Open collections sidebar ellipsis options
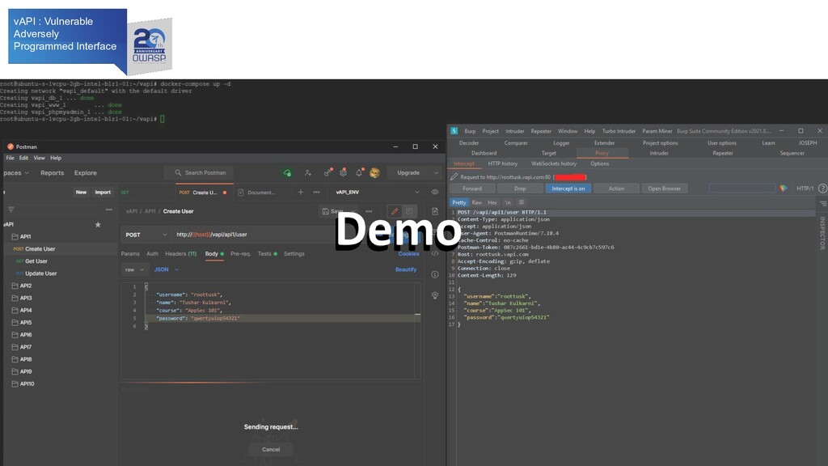Viewport: 828px width, 466px height. click(x=109, y=210)
